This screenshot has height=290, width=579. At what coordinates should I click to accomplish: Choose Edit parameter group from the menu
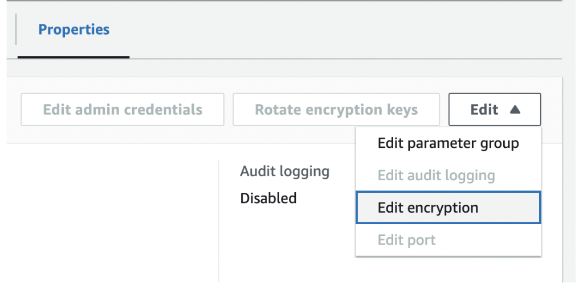tap(448, 143)
